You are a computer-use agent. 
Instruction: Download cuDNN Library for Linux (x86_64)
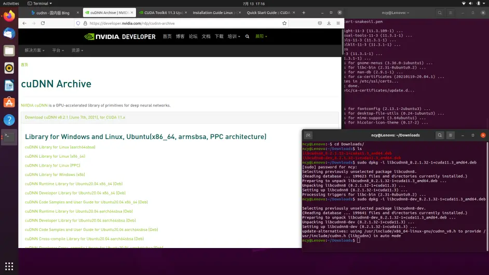pos(55,156)
